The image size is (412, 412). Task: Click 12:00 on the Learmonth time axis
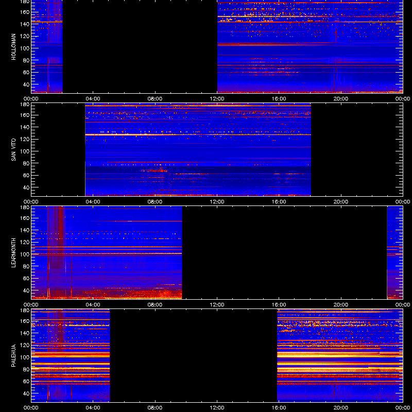pyautogui.click(x=217, y=305)
